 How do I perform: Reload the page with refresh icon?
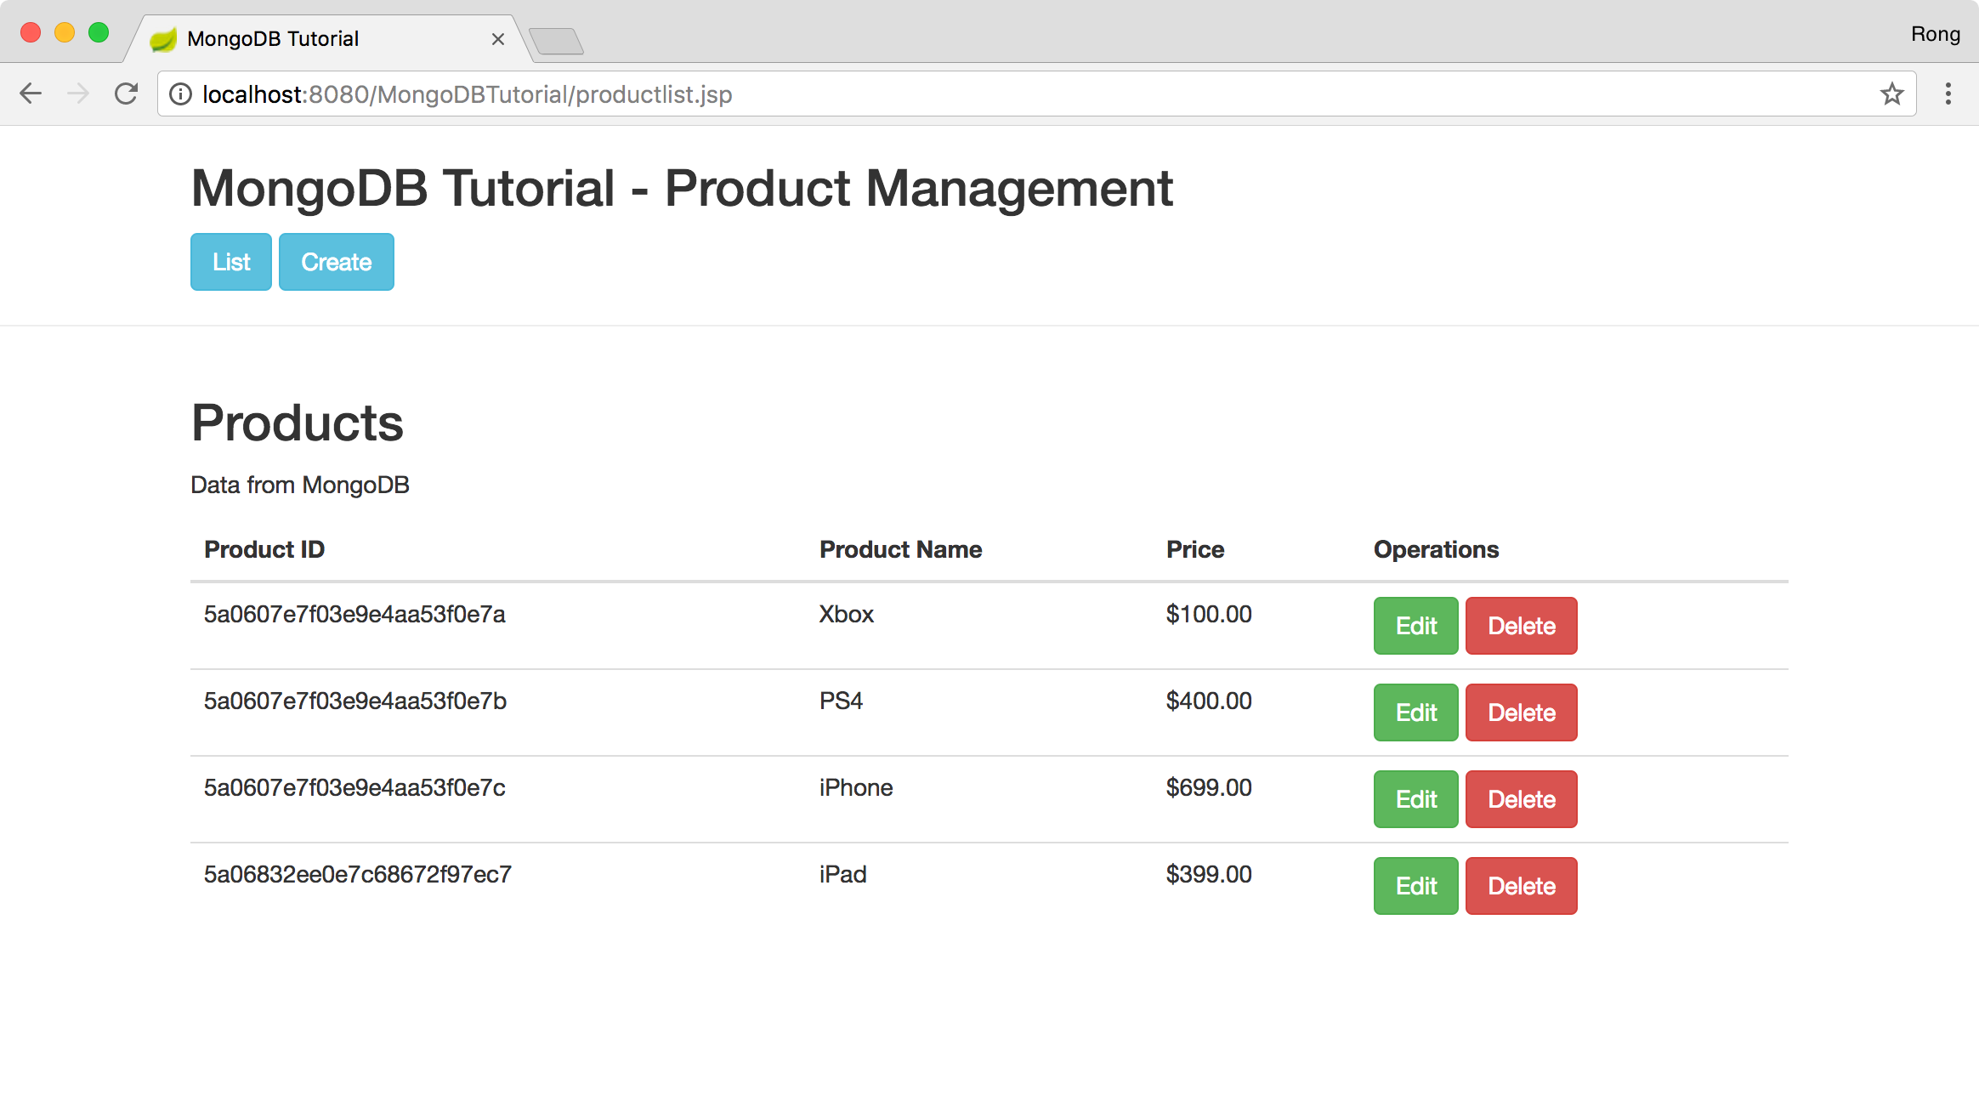[x=126, y=94]
